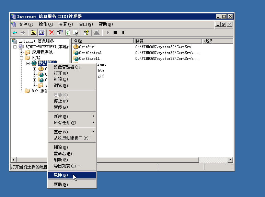The width and height of the screenshot is (265, 197).
Task: Click the Pause item icon
Action: pyautogui.click(x=123, y=33)
